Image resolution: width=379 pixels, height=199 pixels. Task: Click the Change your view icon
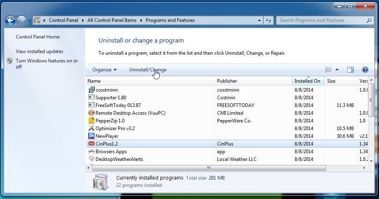[x=328, y=70]
